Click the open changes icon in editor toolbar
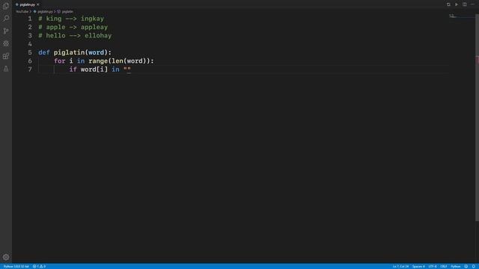This screenshot has height=269, width=479. (448, 4)
